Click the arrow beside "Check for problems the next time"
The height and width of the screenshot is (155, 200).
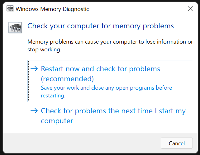[x=34, y=111]
